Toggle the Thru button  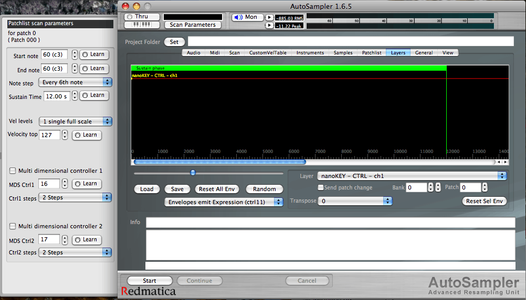click(142, 16)
